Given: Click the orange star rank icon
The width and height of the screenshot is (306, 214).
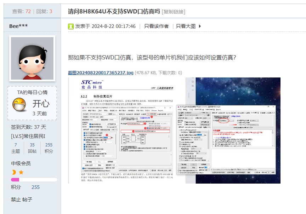Looking at the screenshot, I should (21, 172).
